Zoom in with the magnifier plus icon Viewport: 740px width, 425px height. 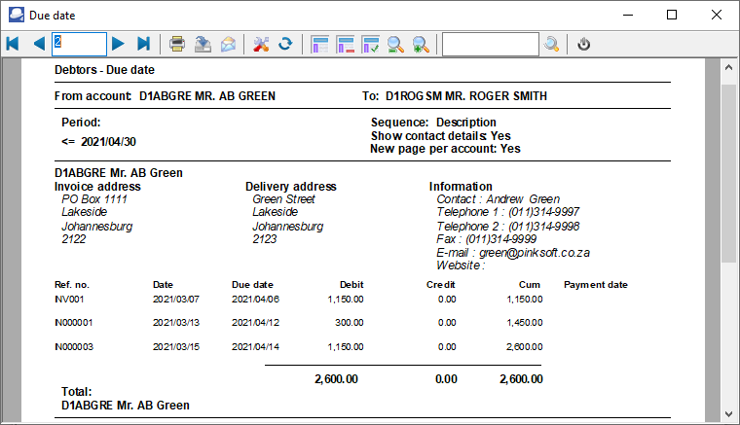(421, 44)
